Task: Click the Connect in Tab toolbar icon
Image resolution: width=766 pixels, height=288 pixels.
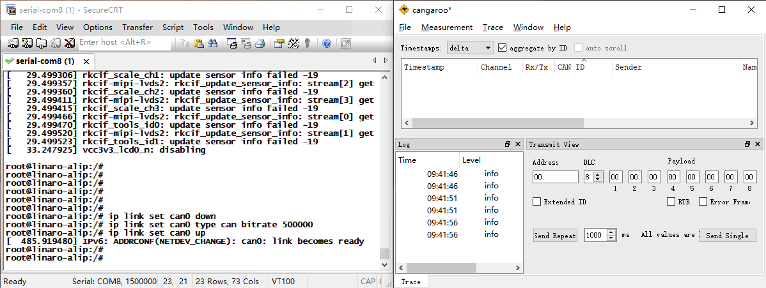Action: click(x=42, y=43)
